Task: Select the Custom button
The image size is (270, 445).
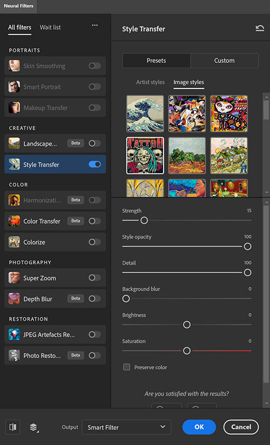Action: 224,60
